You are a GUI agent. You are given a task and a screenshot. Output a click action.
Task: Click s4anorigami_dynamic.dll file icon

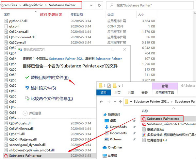pos(6,145)
